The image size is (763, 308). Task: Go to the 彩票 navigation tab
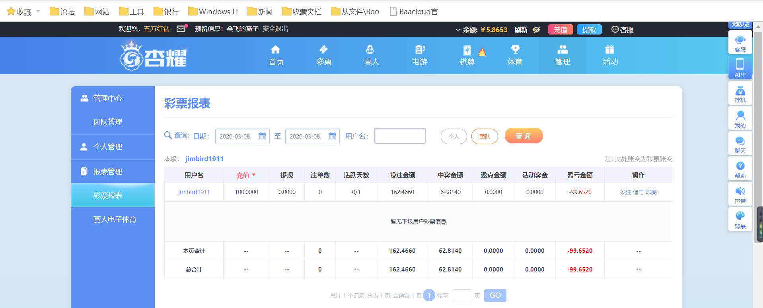(x=324, y=55)
